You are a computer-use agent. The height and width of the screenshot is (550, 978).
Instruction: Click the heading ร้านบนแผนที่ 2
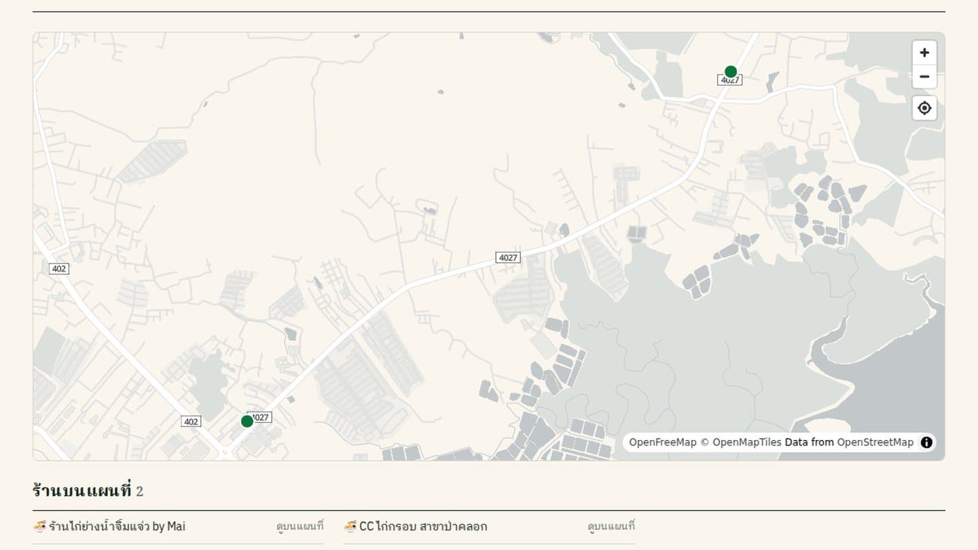[x=88, y=490]
